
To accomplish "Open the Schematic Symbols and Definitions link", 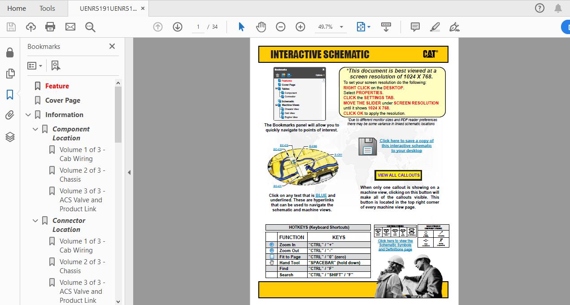I will 395,244.
